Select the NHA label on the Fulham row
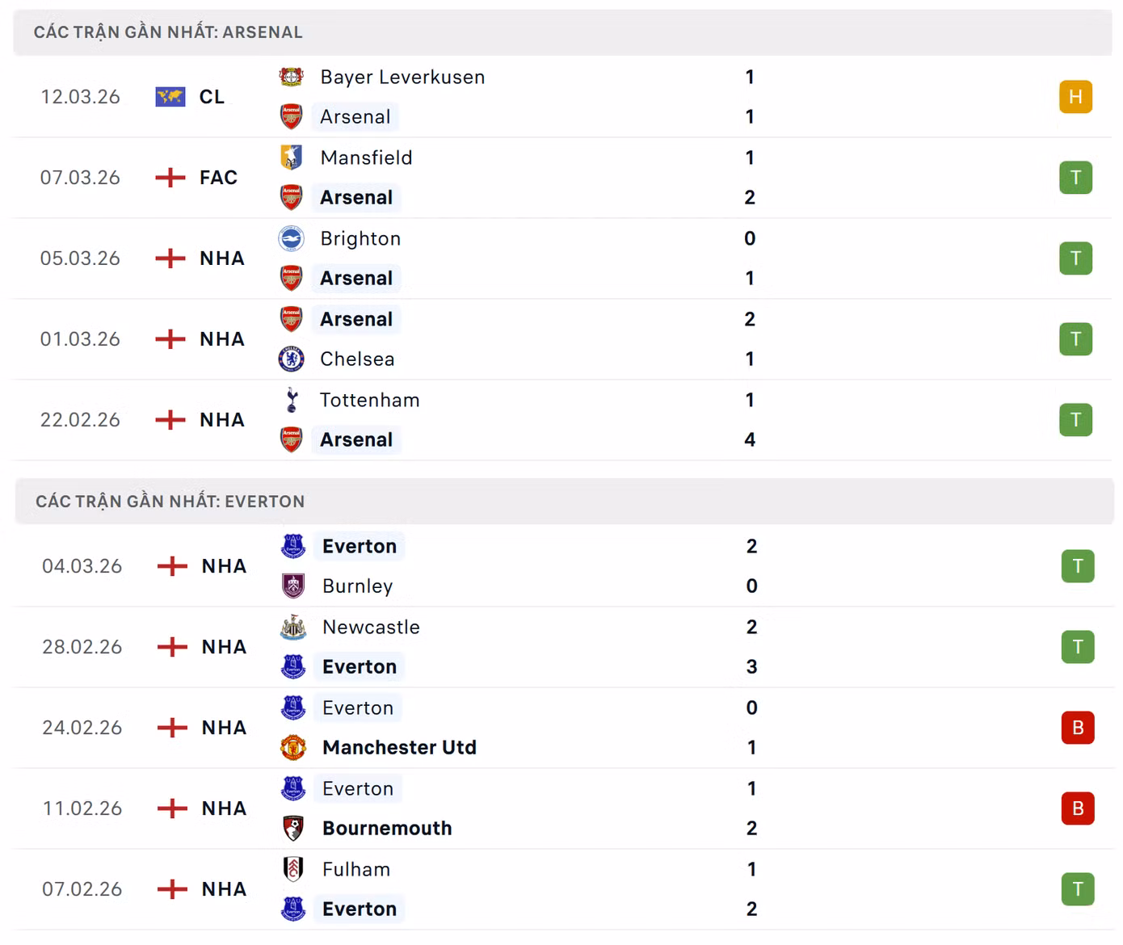The height and width of the screenshot is (945, 1123). 224,888
